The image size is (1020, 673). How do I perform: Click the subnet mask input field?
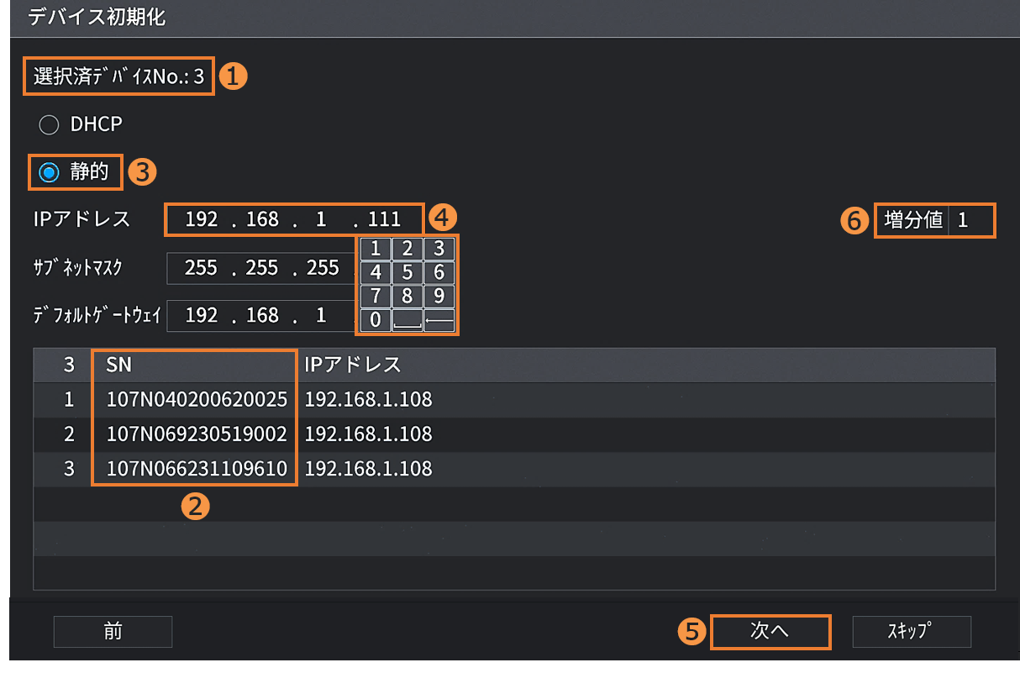click(x=261, y=269)
